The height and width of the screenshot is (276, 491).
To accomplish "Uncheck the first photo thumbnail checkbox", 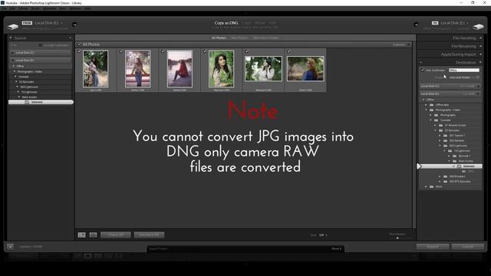I will click(x=79, y=51).
